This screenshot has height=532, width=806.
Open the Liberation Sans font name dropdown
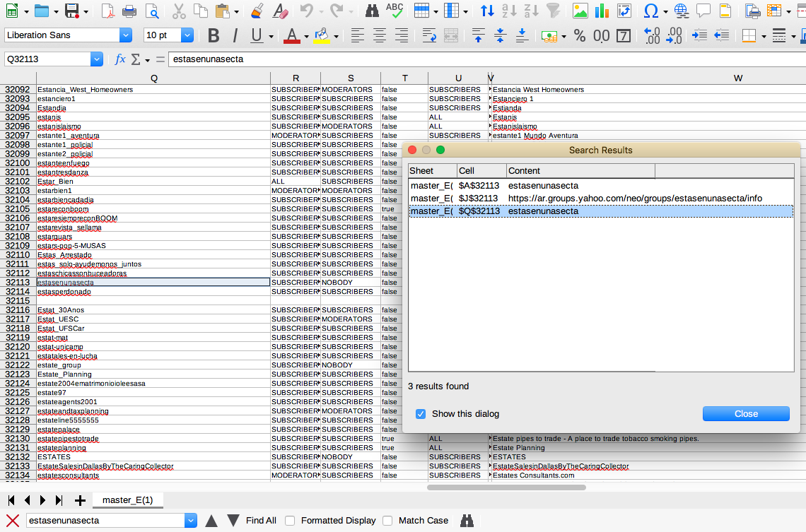click(126, 35)
